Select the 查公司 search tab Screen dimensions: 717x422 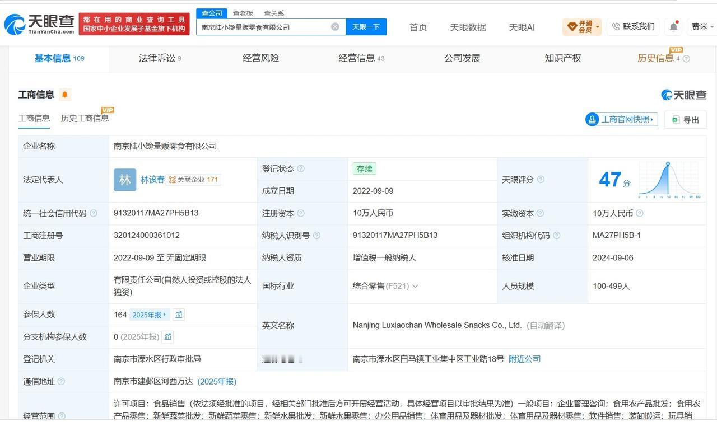click(x=212, y=13)
